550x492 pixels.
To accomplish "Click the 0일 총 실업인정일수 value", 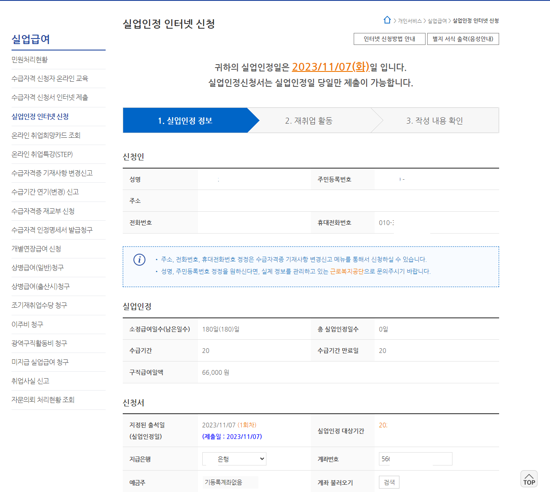I will click(x=384, y=329).
